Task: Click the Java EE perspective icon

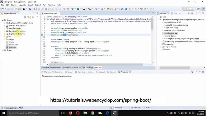Action: coord(203,9)
